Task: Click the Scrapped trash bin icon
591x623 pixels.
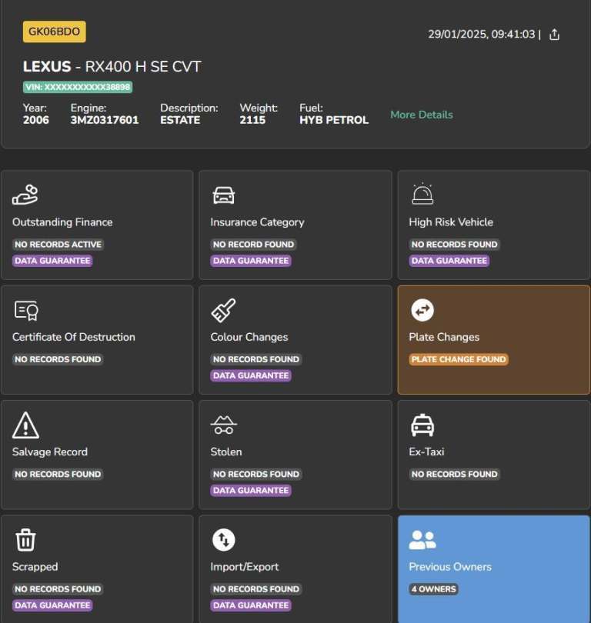Action: [x=26, y=540]
